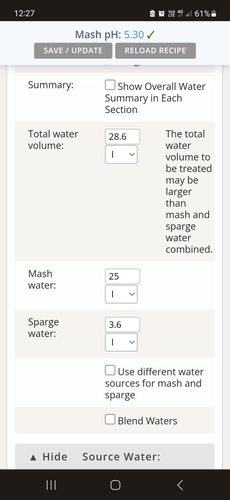Click the RELOAD RECIPE button
The width and height of the screenshot is (230, 500).
(155, 51)
